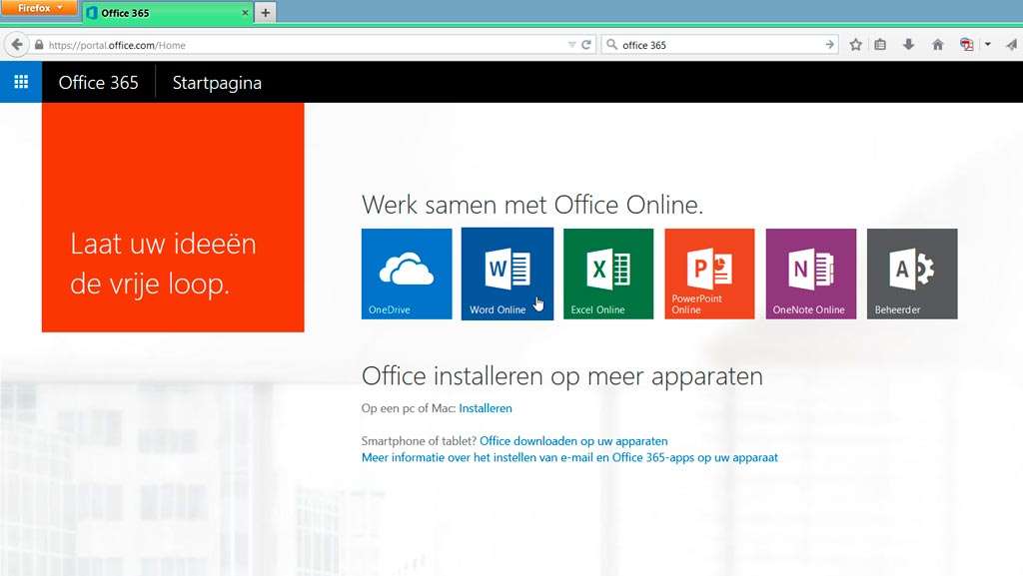Click the Office 365 header title

click(99, 83)
